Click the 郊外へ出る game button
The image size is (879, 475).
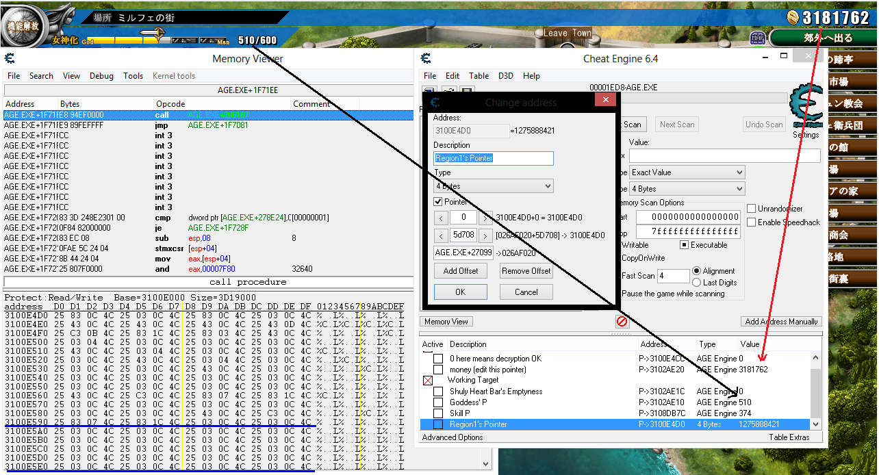(x=824, y=38)
